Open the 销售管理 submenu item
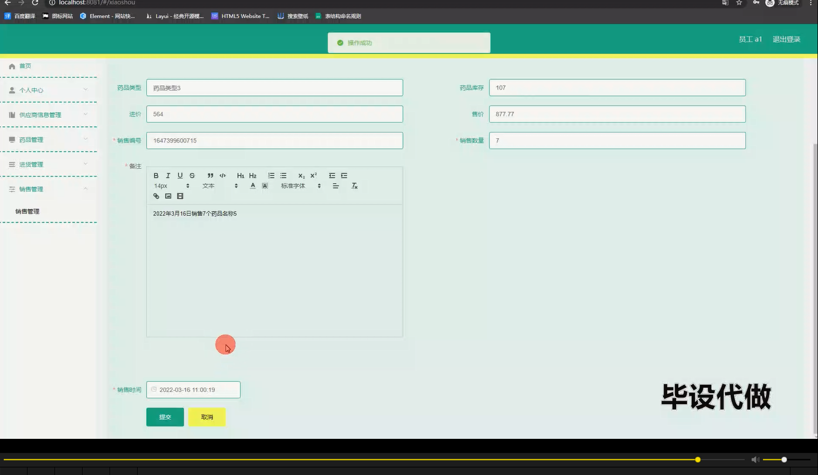 pyautogui.click(x=49, y=211)
